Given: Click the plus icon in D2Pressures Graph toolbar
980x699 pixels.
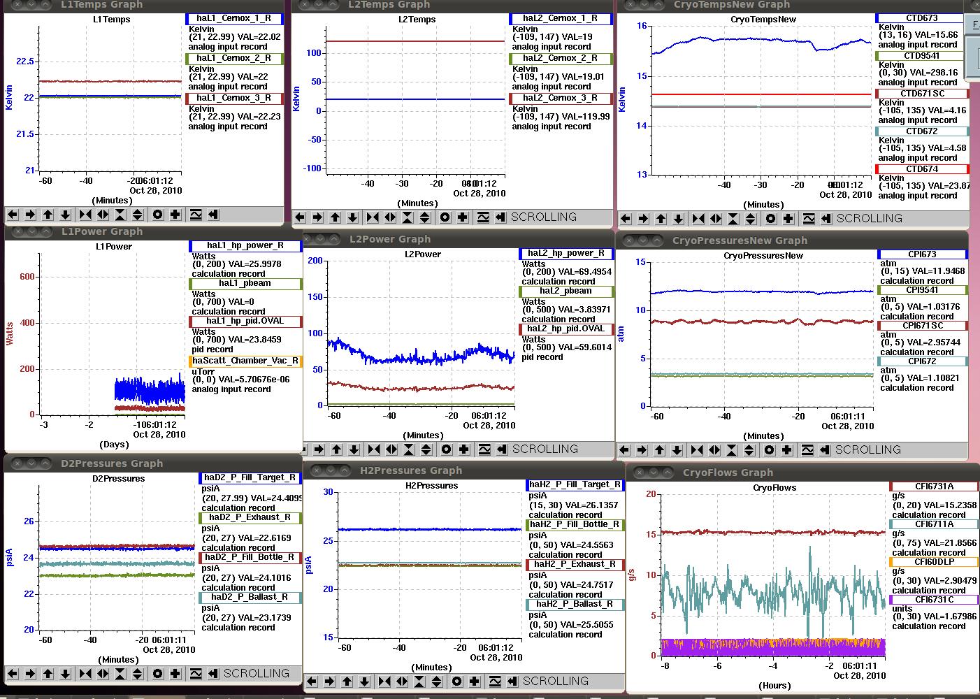Looking at the screenshot, I should click(x=175, y=674).
